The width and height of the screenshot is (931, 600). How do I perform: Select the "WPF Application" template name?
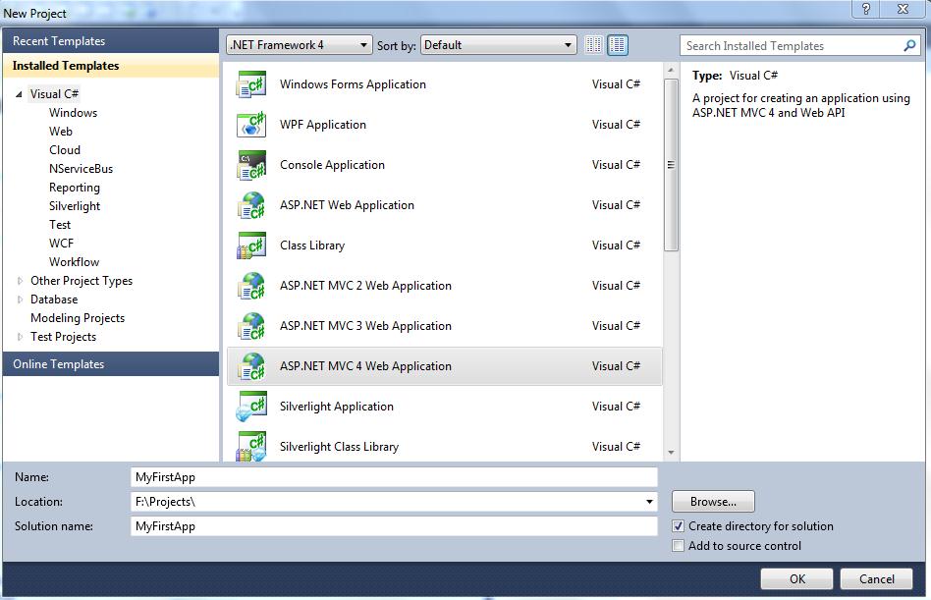pyautogui.click(x=323, y=125)
